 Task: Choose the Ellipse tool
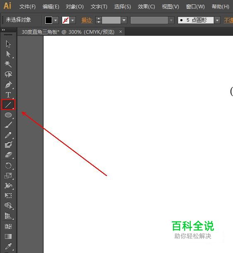point(8,115)
